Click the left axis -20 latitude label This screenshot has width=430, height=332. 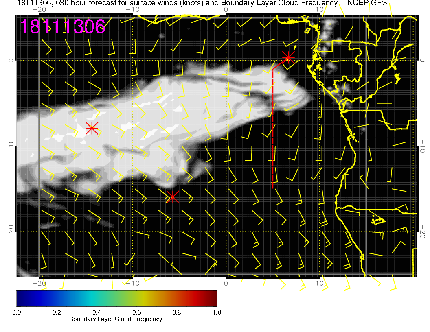[x=11, y=232]
